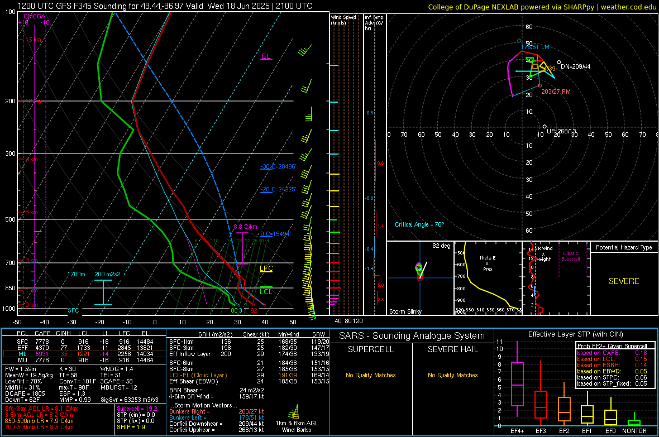Screen dimensions: 659x437
Task: Click the DN=209/44 hodograph marker
Action: [x=575, y=66]
